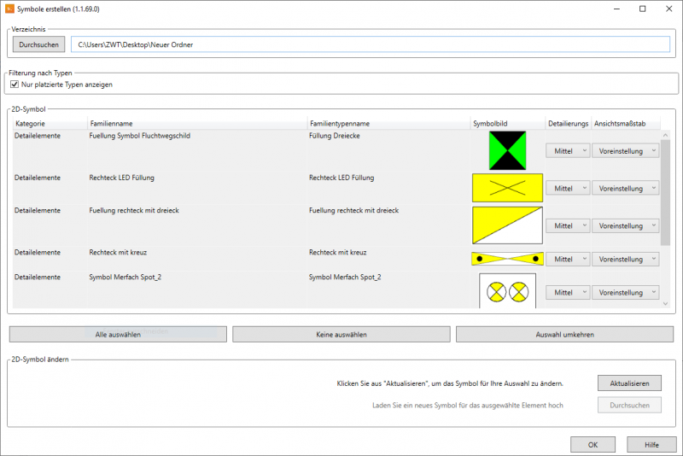
Task: Click the table's vertical scrollbar down arrow
Action: (x=665, y=302)
